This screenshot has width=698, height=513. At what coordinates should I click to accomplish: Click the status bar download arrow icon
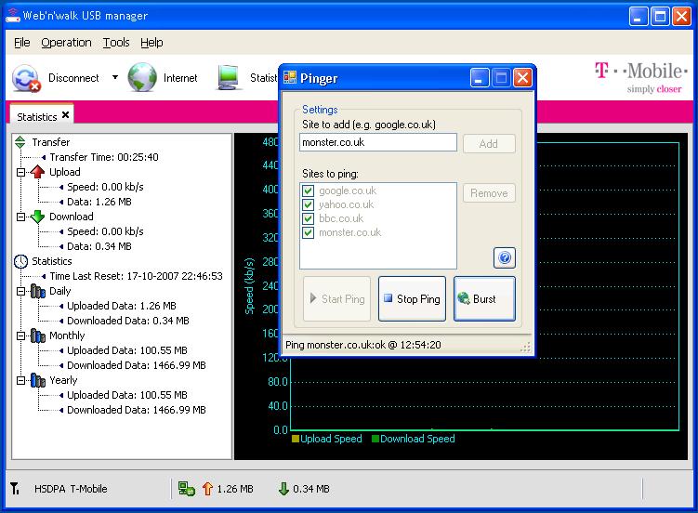[283, 489]
